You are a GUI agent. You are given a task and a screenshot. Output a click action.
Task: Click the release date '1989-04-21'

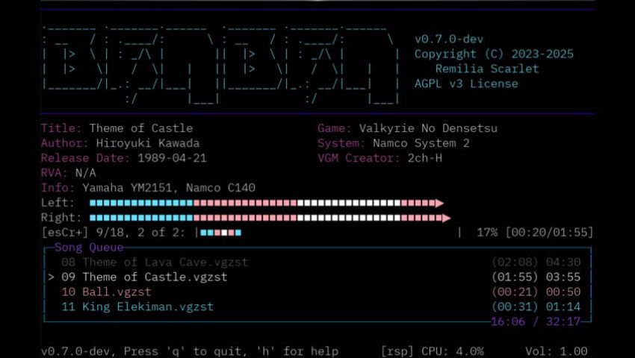(172, 158)
